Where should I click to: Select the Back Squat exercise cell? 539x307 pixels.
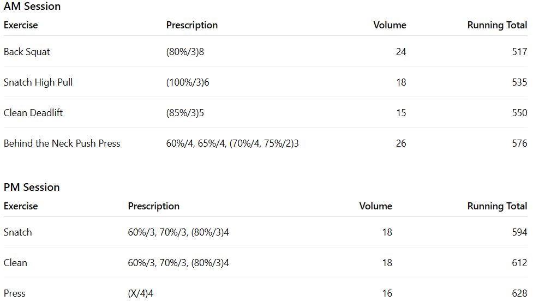(27, 52)
